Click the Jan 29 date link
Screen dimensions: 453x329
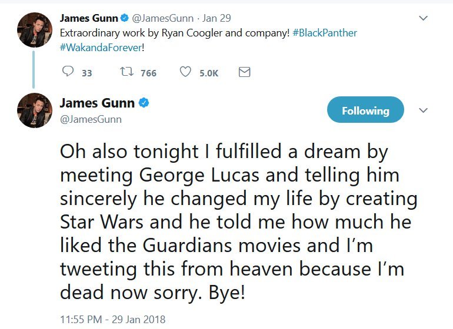tap(216, 18)
